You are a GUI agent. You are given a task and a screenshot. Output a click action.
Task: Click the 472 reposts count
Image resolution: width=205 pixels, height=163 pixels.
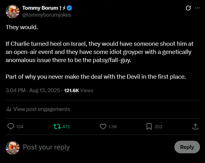click(x=66, y=127)
